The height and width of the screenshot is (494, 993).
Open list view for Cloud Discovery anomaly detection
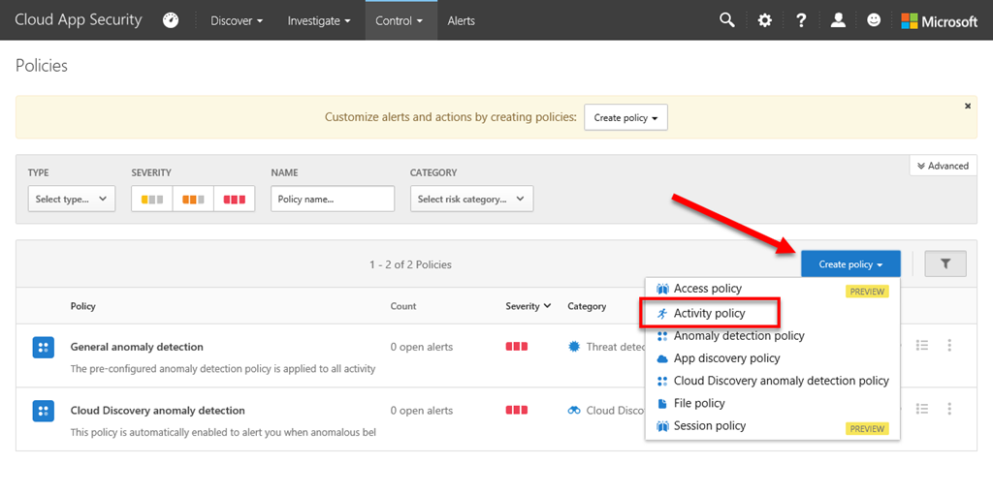point(922,409)
